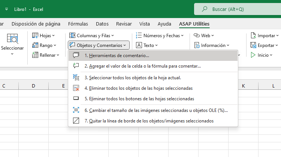The width and height of the screenshot is (281, 157).
Task: Expand the Exportar dropdown
Action: pyautogui.click(x=277, y=45)
